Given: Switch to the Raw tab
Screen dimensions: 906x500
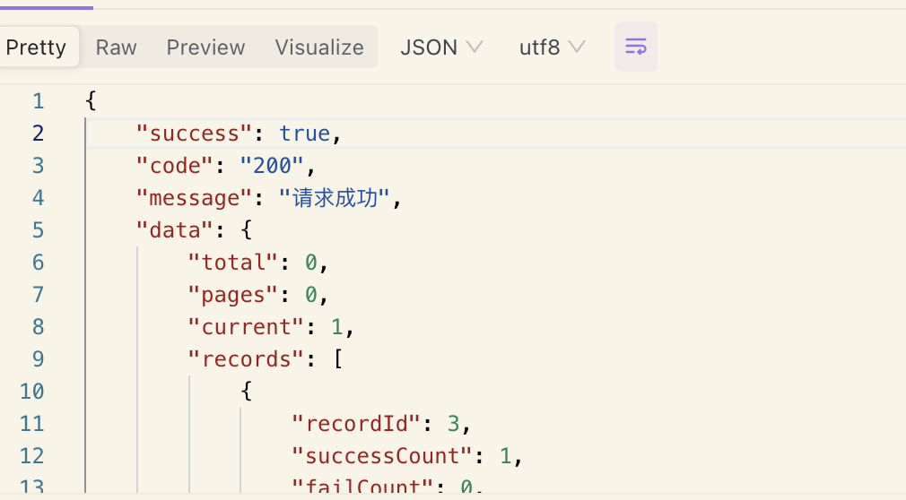Looking at the screenshot, I should pos(116,47).
